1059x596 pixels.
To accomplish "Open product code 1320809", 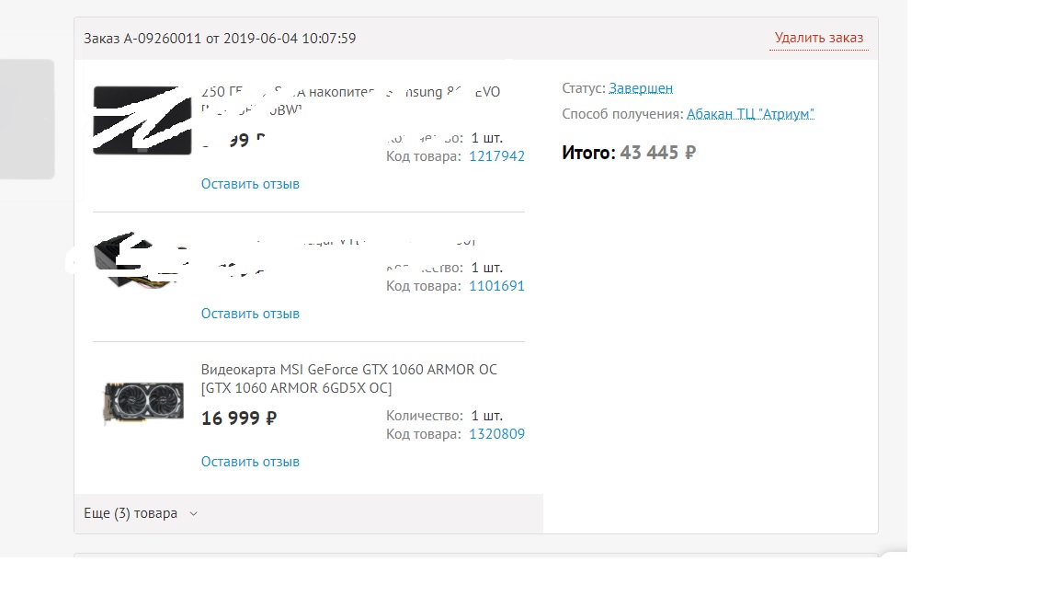I will pyautogui.click(x=496, y=434).
